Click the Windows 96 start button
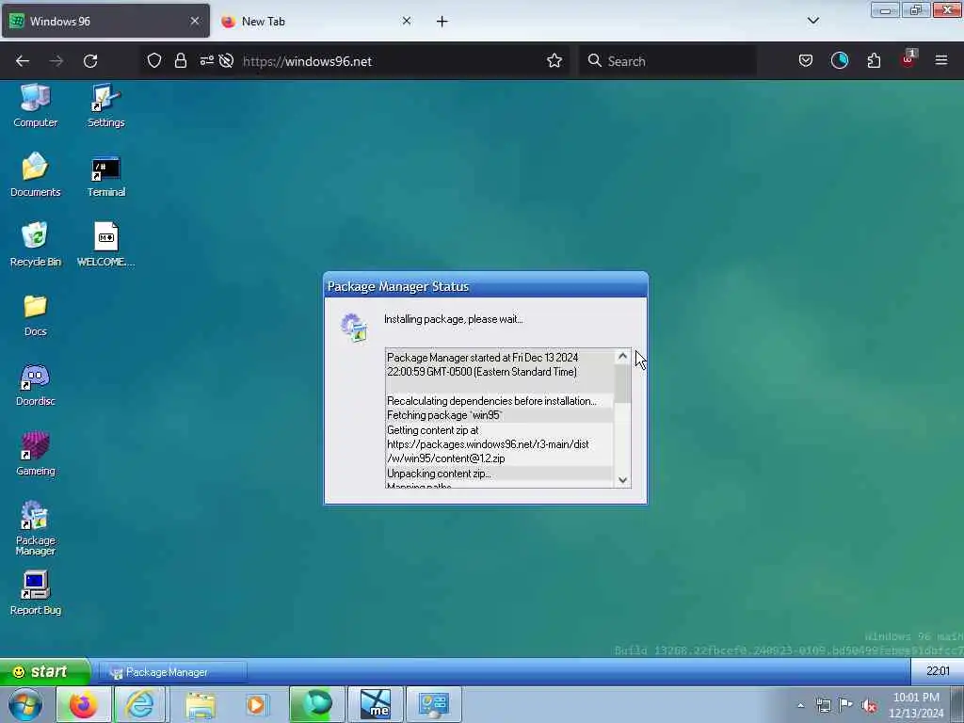964x723 pixels. [45, 671]
